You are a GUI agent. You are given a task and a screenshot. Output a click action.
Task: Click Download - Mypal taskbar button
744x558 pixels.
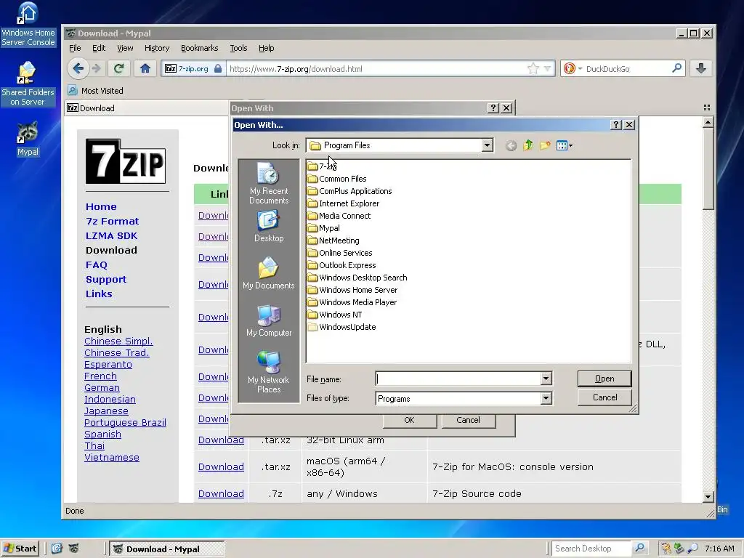coord(167,549)
